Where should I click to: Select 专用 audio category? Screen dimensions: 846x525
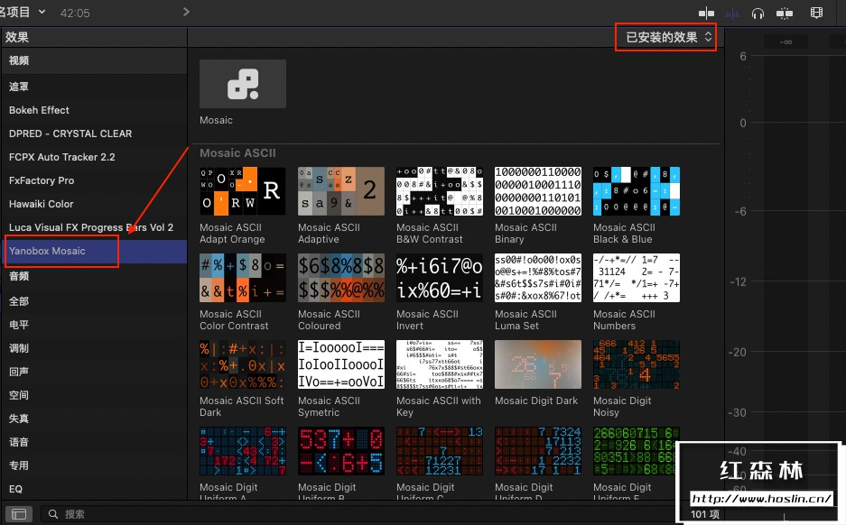93,465
